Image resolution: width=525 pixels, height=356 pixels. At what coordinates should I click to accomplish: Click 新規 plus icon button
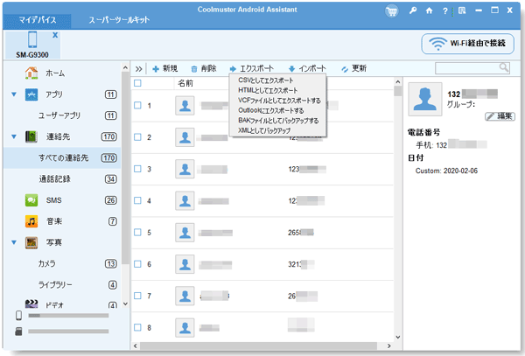[164, 68]
